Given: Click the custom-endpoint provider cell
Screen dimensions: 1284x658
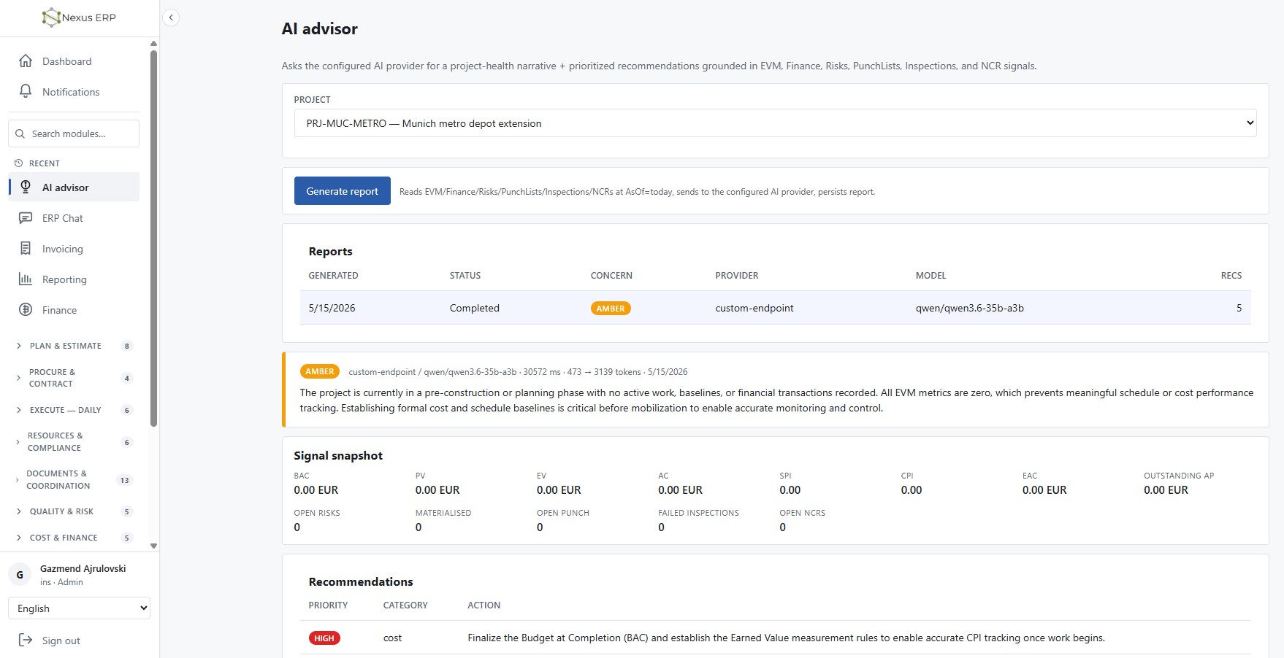Looking at the screenshot, I should 754,308.
